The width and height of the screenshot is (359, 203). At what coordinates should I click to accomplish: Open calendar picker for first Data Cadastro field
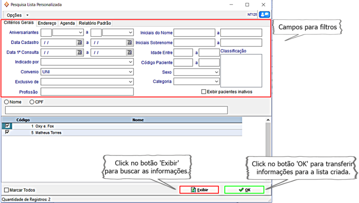[80, 42]
